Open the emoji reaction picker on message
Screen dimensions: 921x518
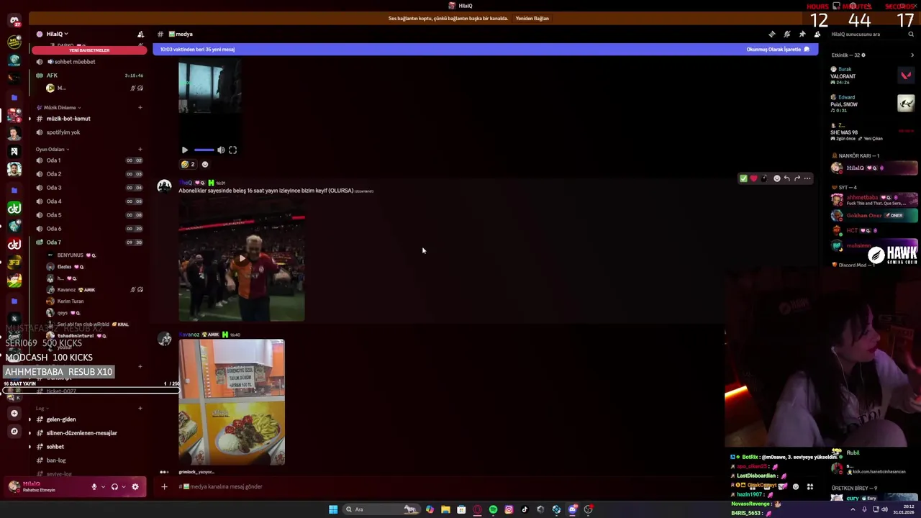click(776, 178)
